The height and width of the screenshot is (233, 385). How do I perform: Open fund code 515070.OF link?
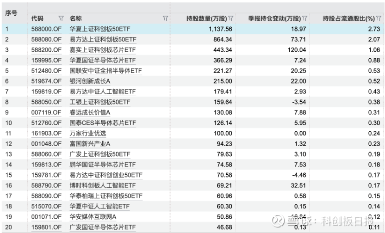46,206
